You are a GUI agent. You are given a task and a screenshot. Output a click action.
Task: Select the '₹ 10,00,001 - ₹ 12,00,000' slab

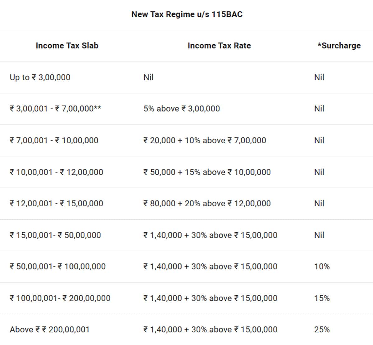pyautogui.click(x=56, y=172)
